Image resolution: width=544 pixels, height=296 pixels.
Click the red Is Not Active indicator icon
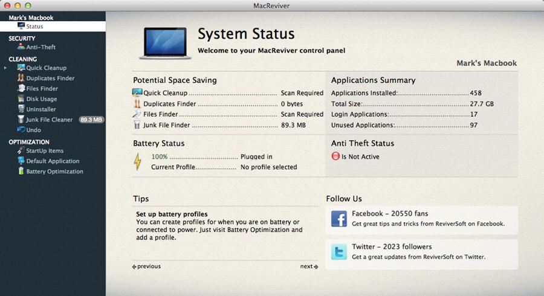(335, 156)
